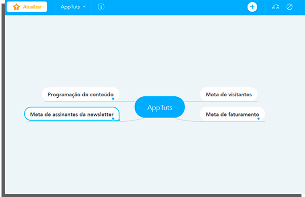The width and height of the screenshot is (305, 197).
Task: Click blue dot on Programação de conteúdo node
Action: click(x=113, y=99)
